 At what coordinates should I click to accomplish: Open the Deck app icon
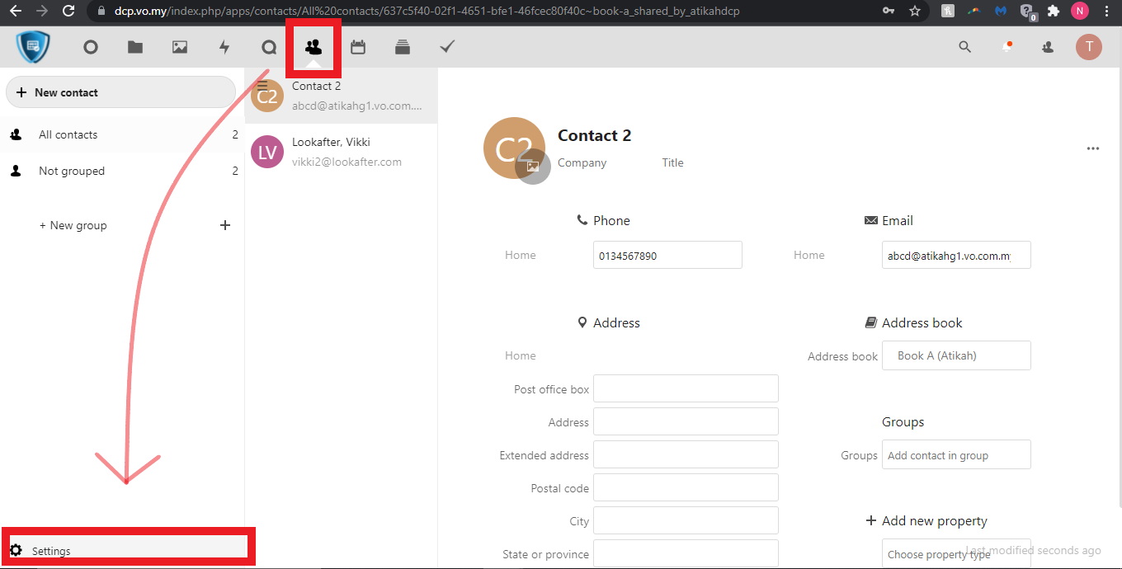[403, 48]
